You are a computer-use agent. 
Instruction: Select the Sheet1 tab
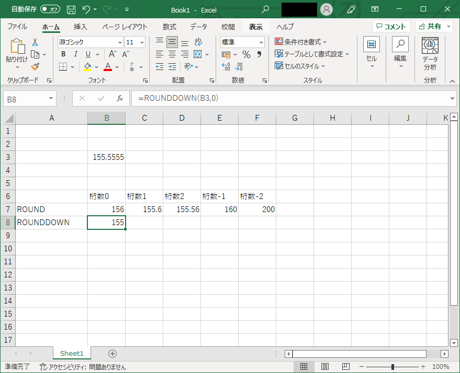[72, 353]
